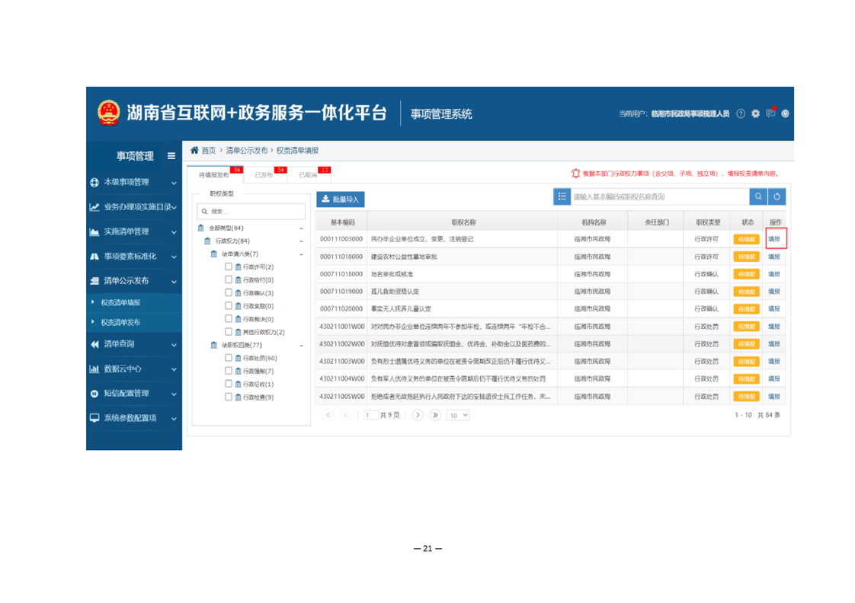Collapse the 依申请六类(7) tree node
The image size is (855, 603).
pos(301,254)
